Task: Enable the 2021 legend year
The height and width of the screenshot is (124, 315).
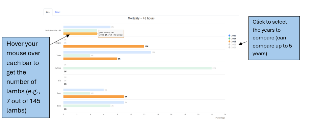Action: point(232,48)
